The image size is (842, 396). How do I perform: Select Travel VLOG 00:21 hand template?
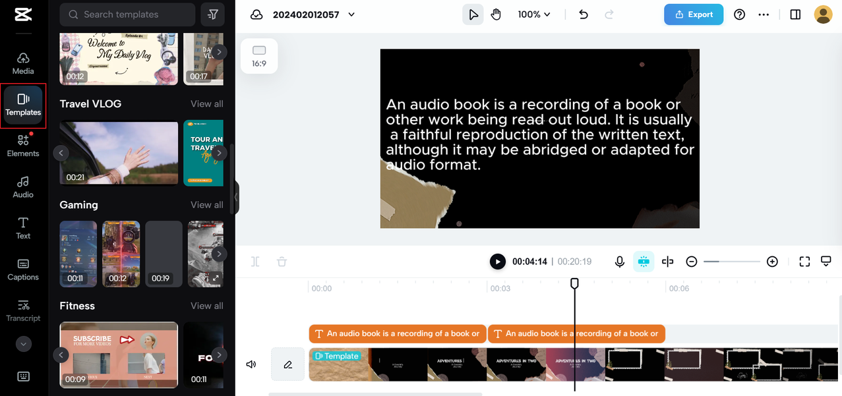click(119, 153)
